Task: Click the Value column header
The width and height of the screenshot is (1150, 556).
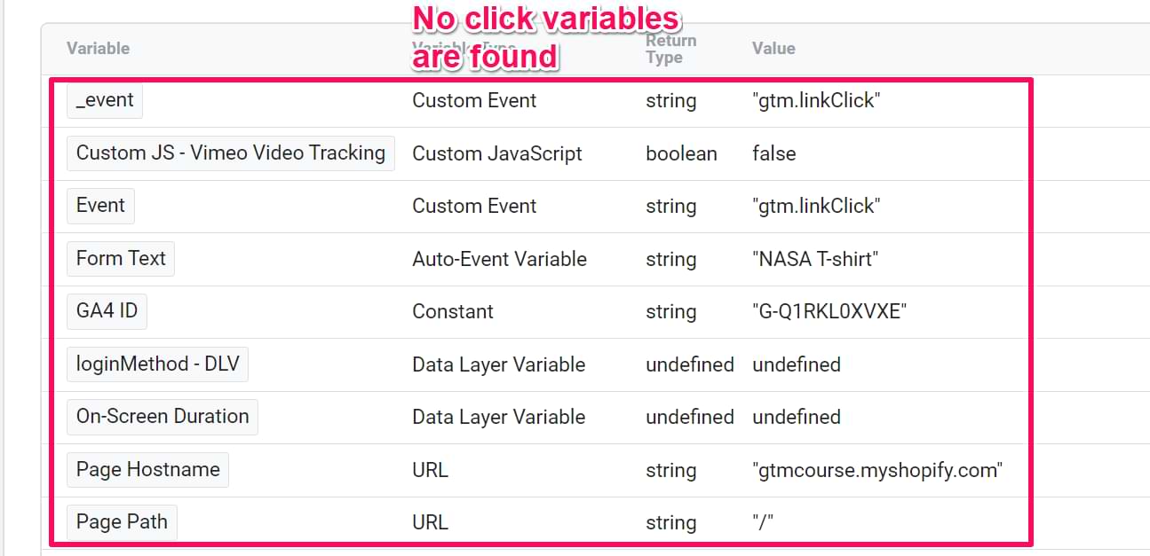Action: [773, 49]
